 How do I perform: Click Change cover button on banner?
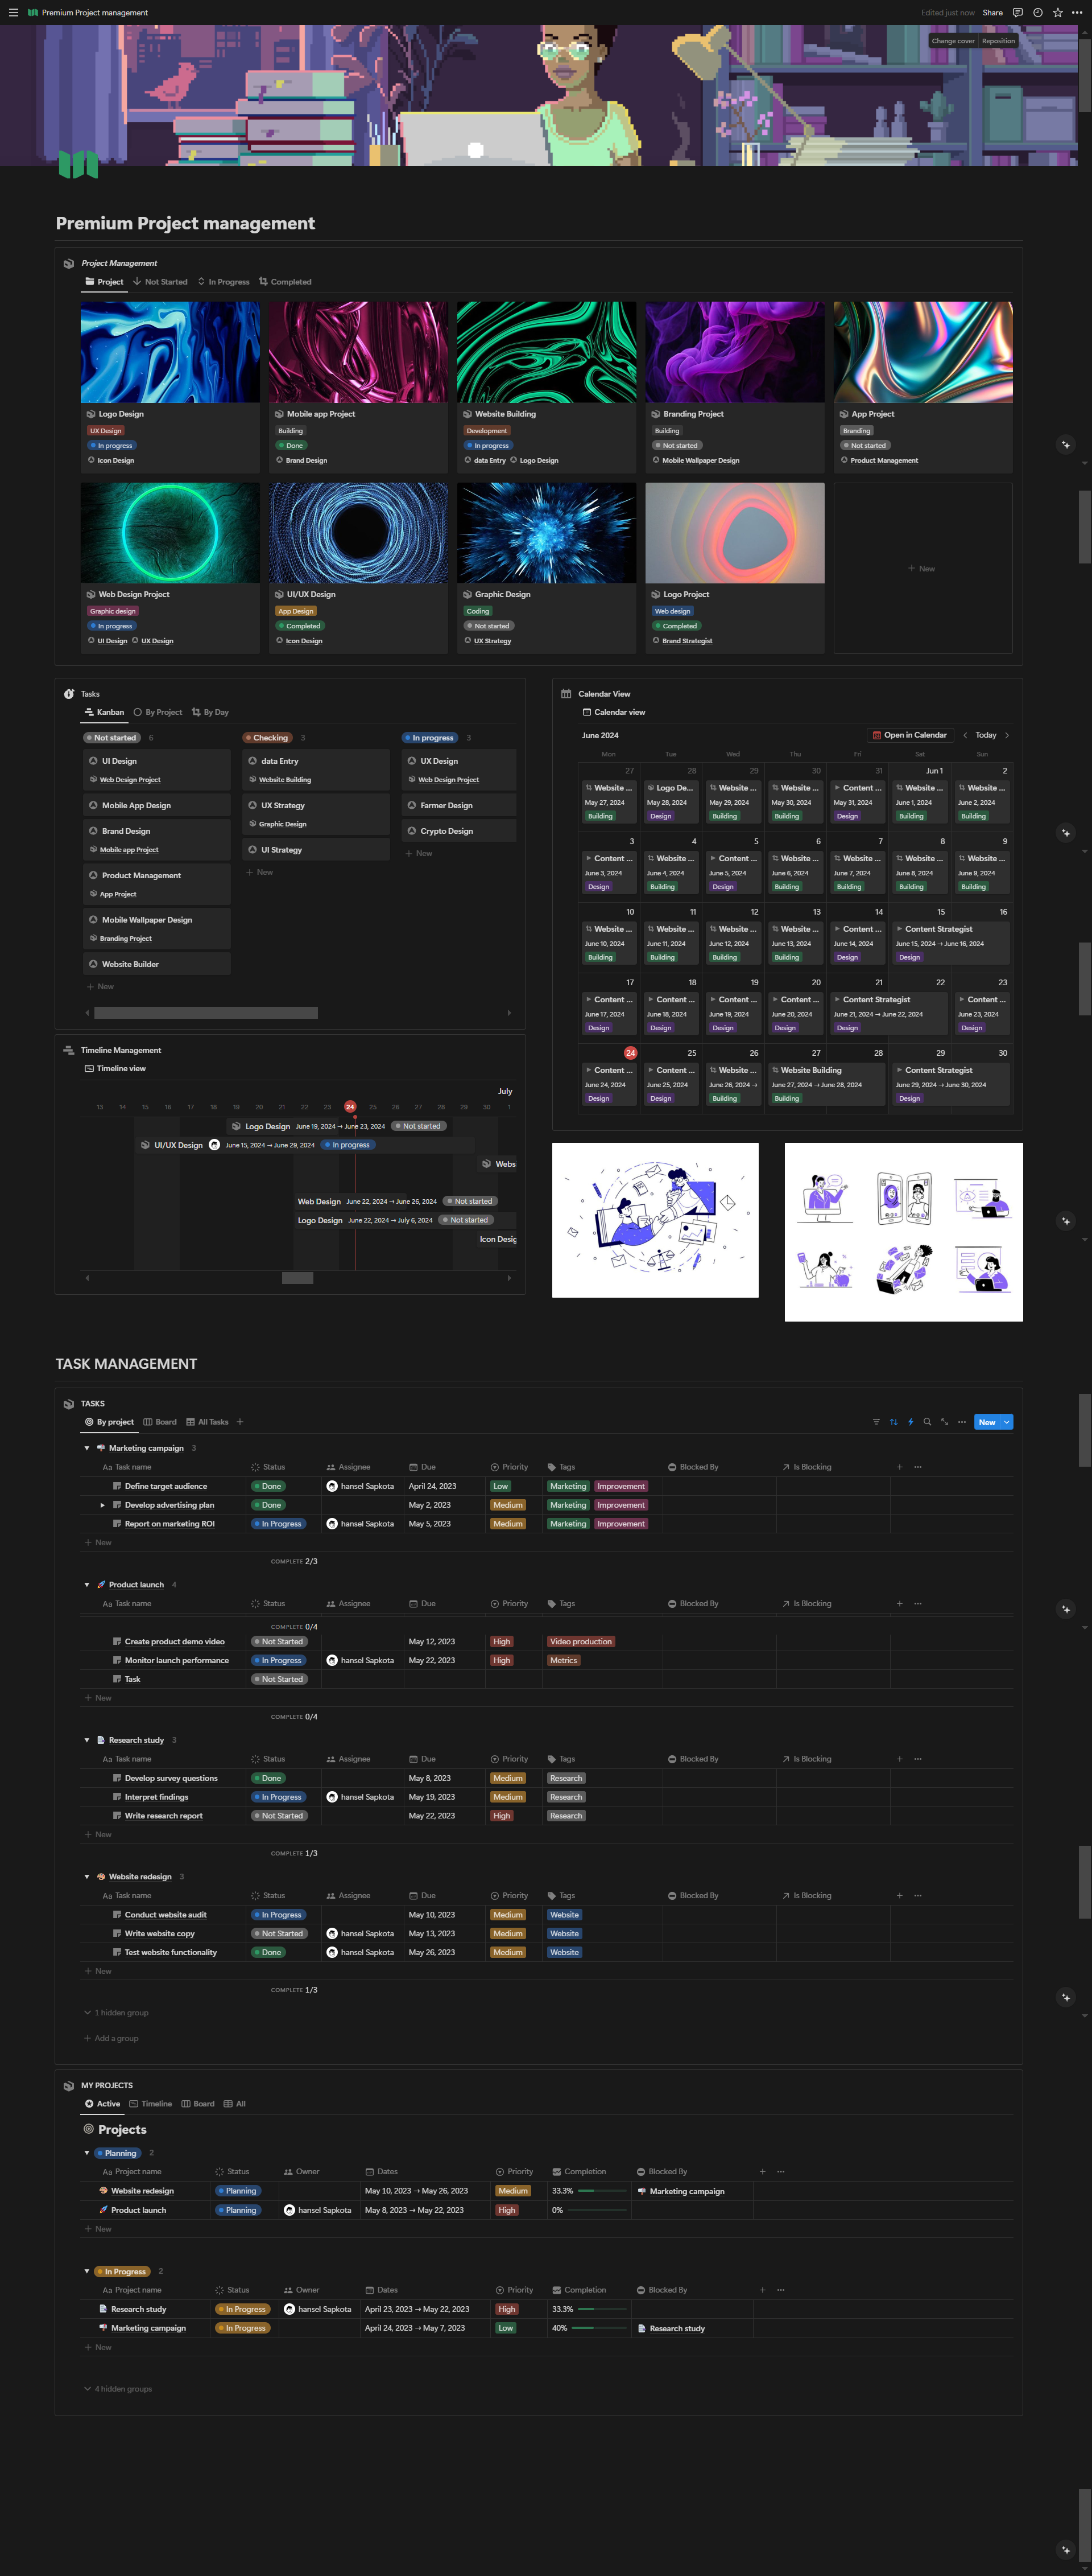[x=952, y=41]
